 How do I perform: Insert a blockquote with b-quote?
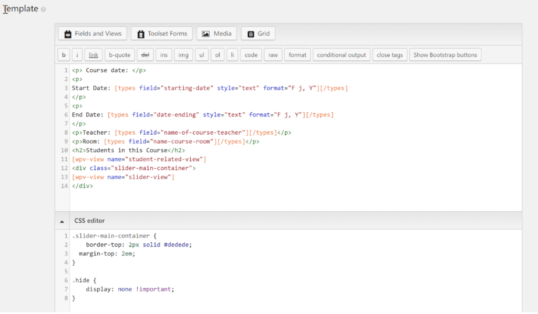click(119, 55)
